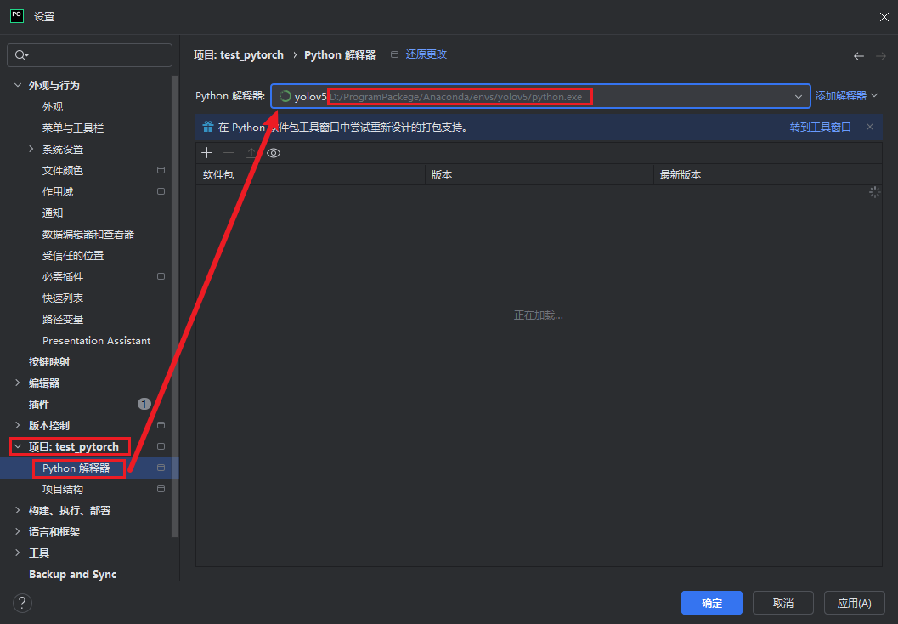Click the revert changes link
This screenshot has width=898, height=624.
click(426, 54)
